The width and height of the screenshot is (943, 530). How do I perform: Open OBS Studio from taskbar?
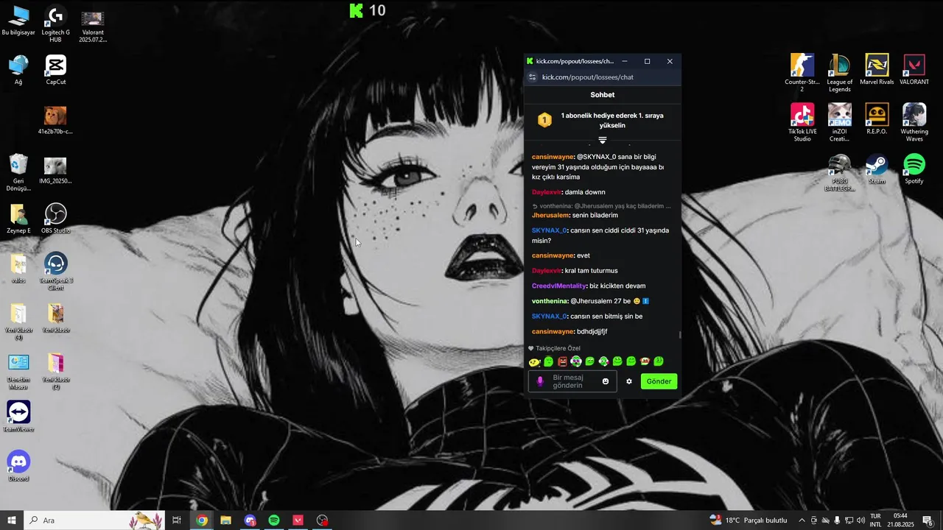pos(323,520)
